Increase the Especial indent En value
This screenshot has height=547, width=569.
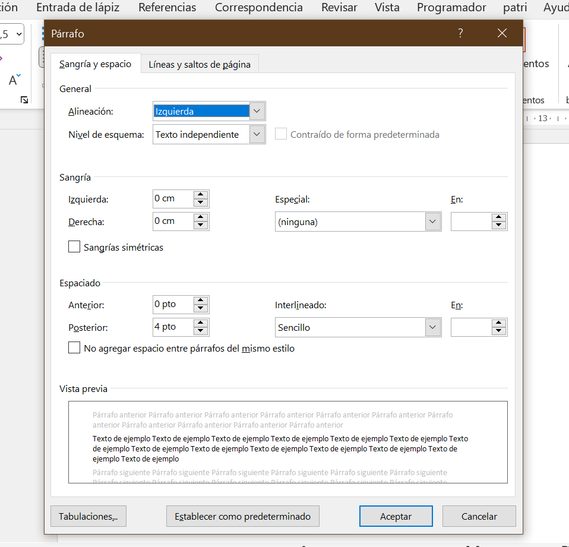pos(498,217)
